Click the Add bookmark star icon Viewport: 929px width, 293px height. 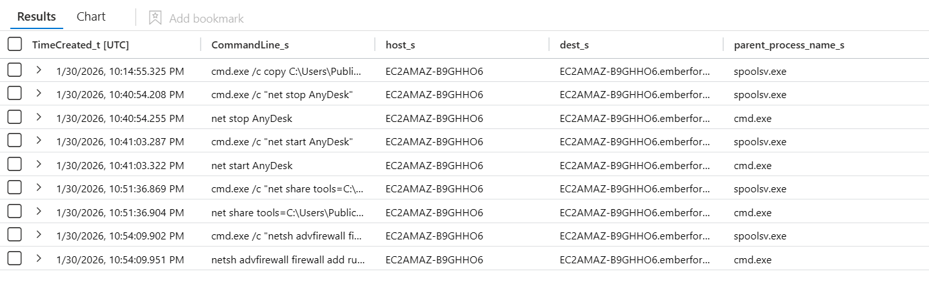(155, 18)
